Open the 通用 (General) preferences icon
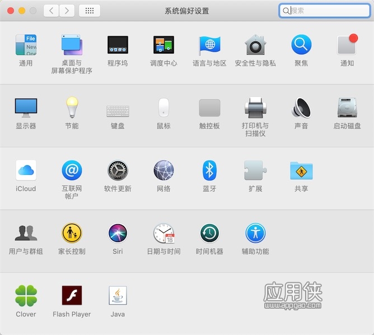 (26, 45)
